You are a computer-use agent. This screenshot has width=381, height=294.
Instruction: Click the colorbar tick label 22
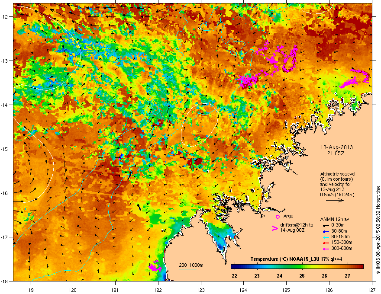[x=235, y=276]
